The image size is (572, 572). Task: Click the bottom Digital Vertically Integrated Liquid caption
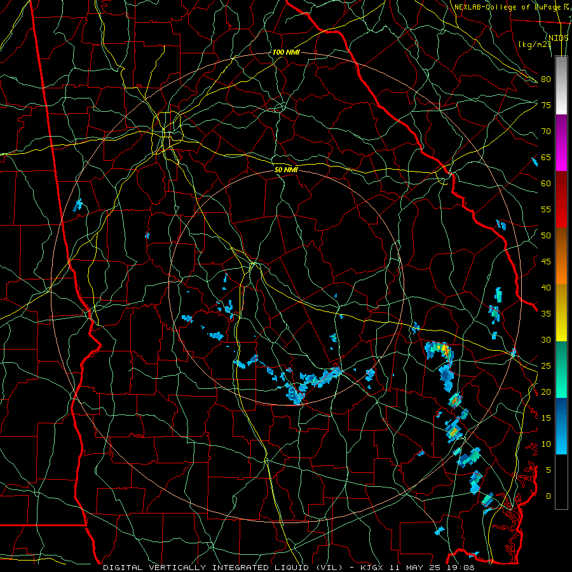[x=289, y=568]
